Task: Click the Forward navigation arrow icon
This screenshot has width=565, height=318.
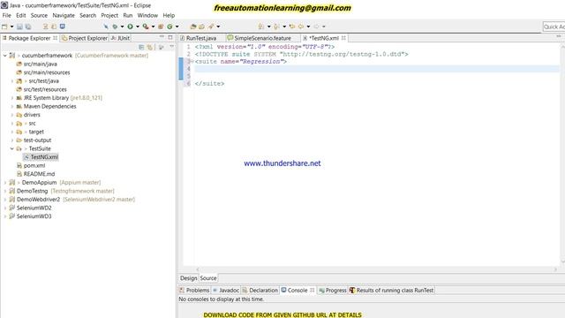Action: [316, 26]
